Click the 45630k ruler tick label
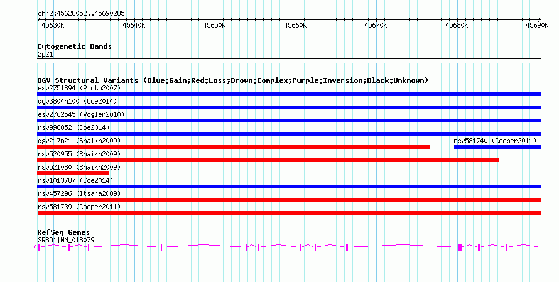Viewport: 559px width, 282px height. click(x=53, y=26)
